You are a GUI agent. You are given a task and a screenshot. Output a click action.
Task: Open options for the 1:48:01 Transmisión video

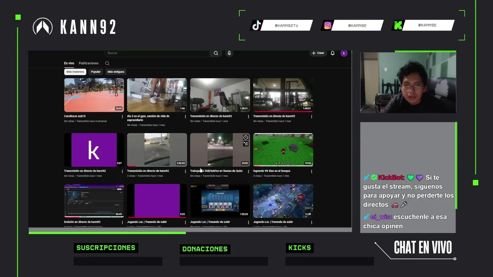click(312, 116)
